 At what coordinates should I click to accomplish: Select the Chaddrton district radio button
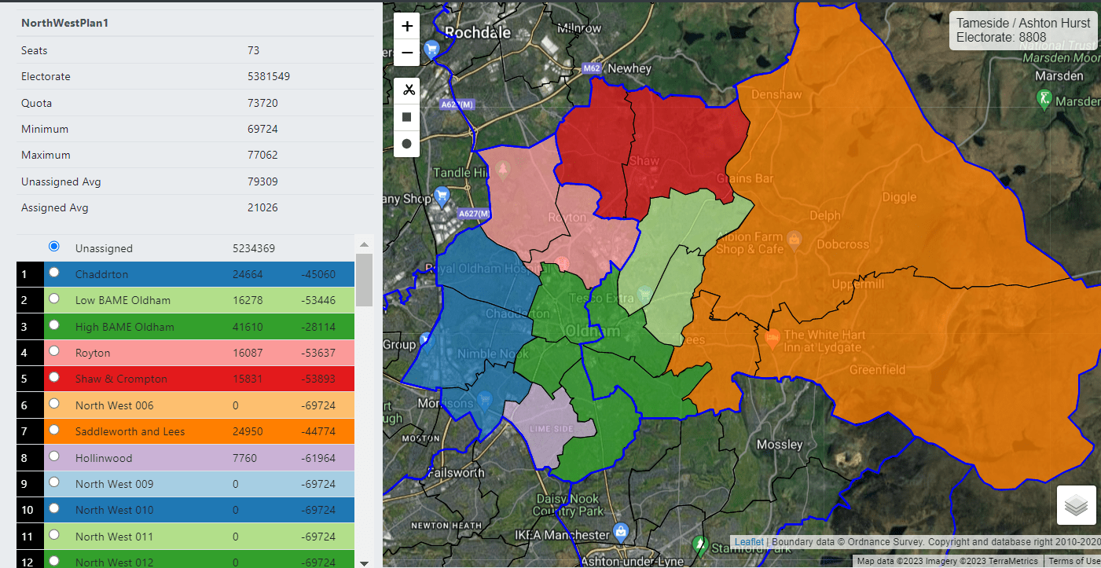[53, 274]
